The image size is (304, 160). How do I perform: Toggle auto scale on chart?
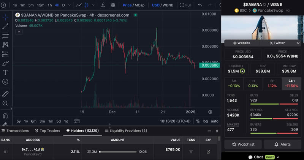215,121
